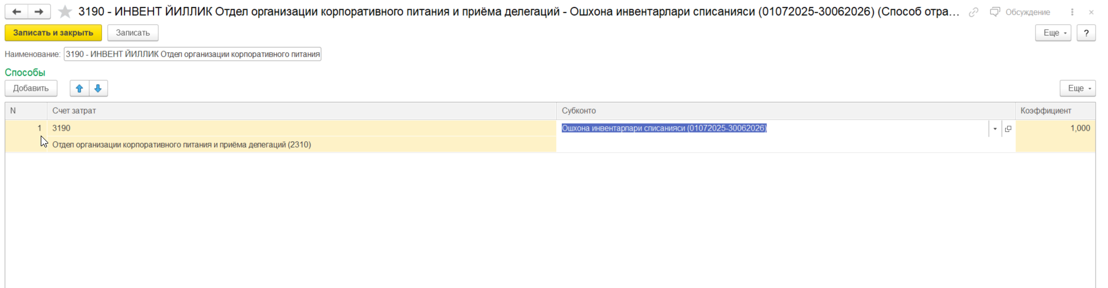Image resolution: width=1108 pixels, height=288 pixels.
Task: Open the Субконто value with the open icon
Action: [1008, 129]
